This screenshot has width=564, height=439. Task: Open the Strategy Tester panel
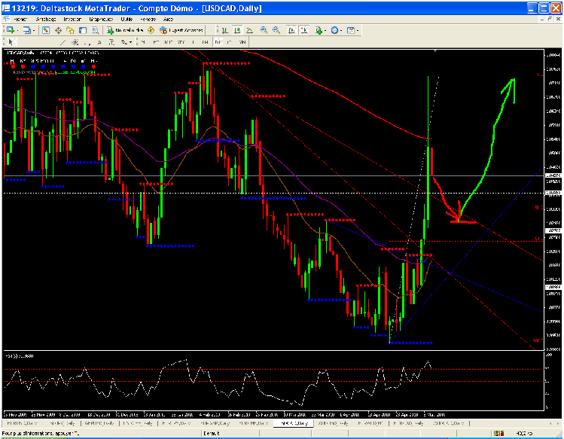[x=95, y=30]
